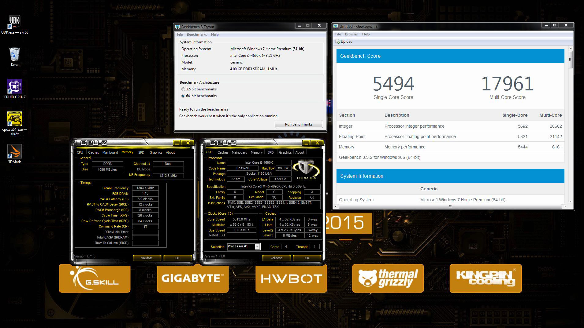Switch to Graphics tab in right CPU-Z window
The height and width of the screenshot is (328, 584).
pos(285,152)
